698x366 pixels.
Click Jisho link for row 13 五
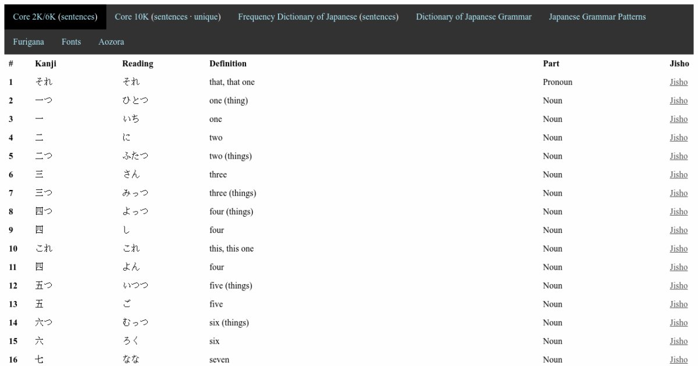click(678, 304)
